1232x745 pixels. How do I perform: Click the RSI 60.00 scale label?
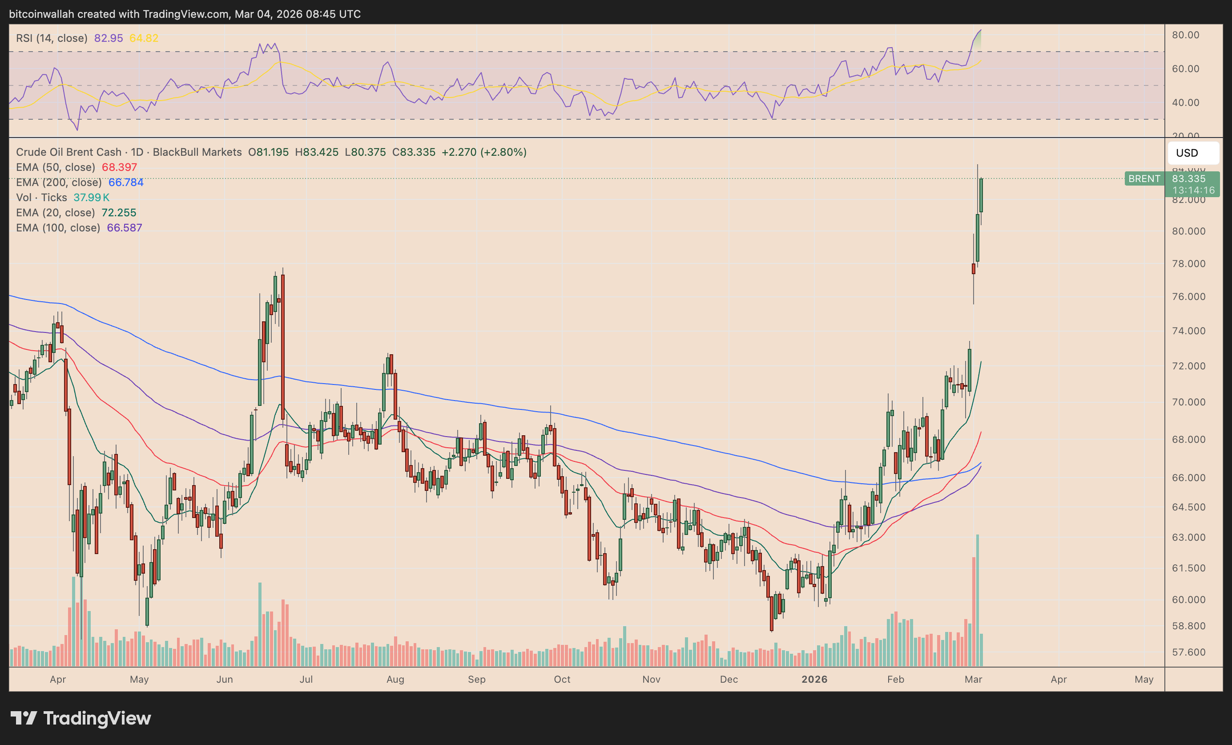click(x=1185, y=69)
